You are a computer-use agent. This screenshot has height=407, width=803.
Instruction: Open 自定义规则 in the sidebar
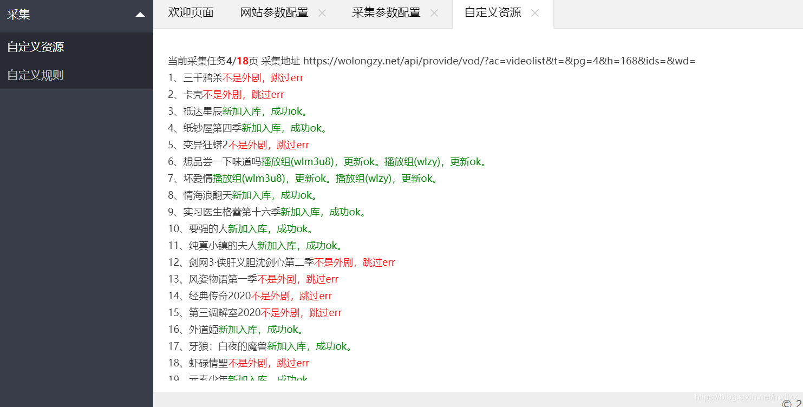(x=36, y=75)
